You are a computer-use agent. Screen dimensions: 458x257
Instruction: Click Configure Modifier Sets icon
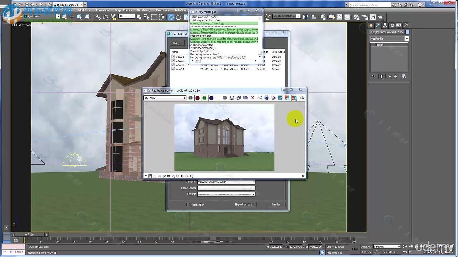coord(404,76)
